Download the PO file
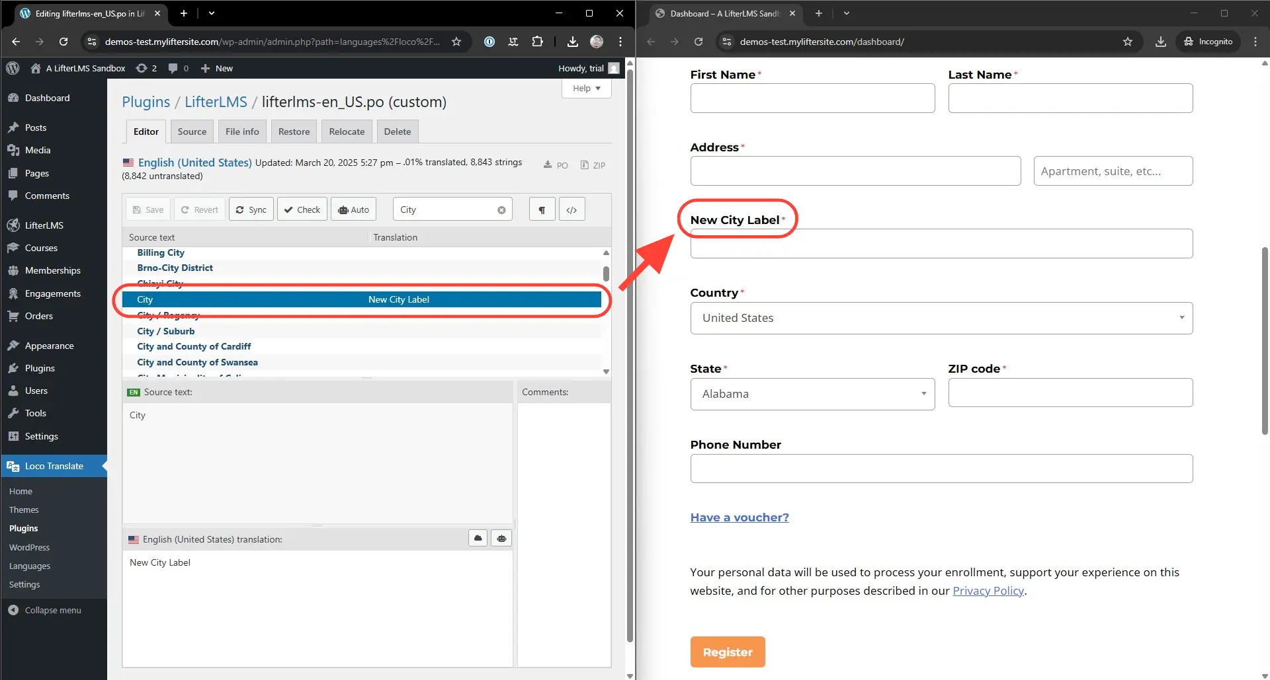This screenshot has height=680, width=1270. tap(556, 165)
